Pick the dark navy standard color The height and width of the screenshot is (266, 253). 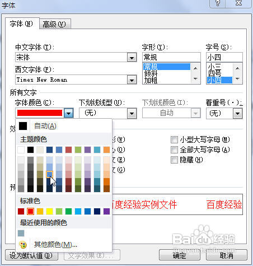(97, 211)
